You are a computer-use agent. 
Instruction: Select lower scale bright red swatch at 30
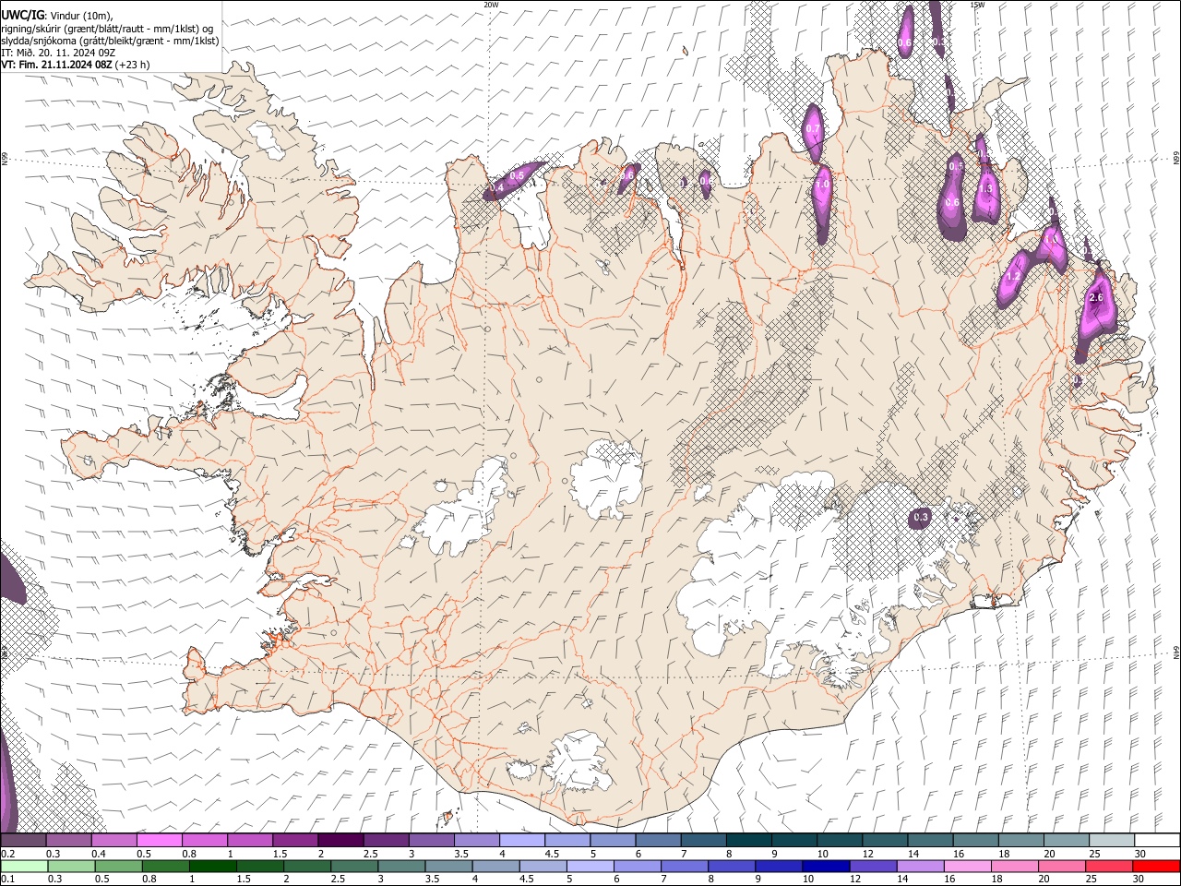1155,866
